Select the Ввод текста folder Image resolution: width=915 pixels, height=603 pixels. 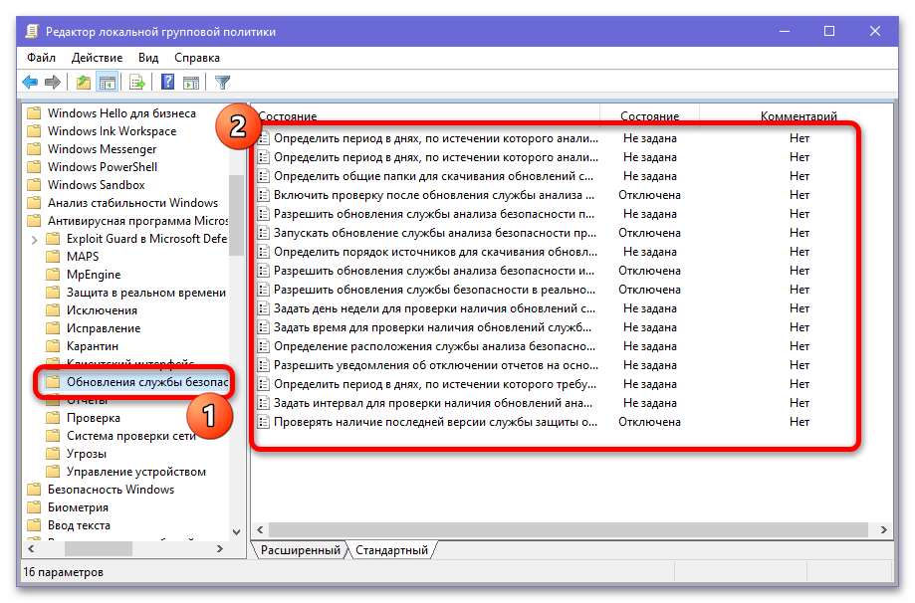click(x=79, y=525)
